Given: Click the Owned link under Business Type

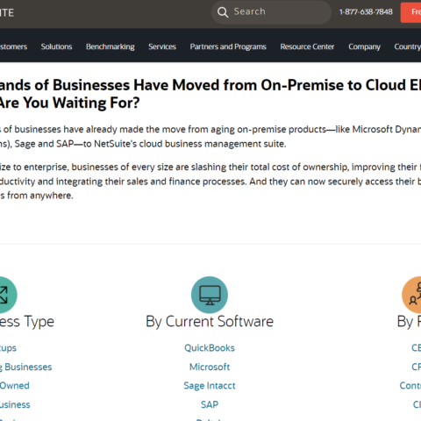Looking at the screenshot, I should (x=15, y=386).
